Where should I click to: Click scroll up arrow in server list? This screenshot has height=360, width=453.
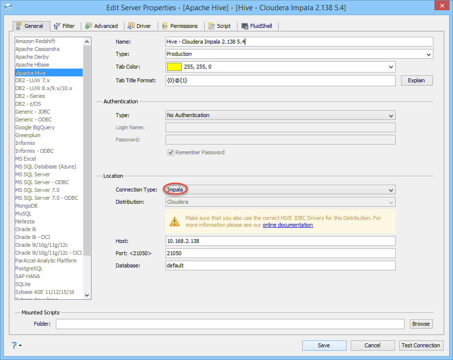coord(87,42)
